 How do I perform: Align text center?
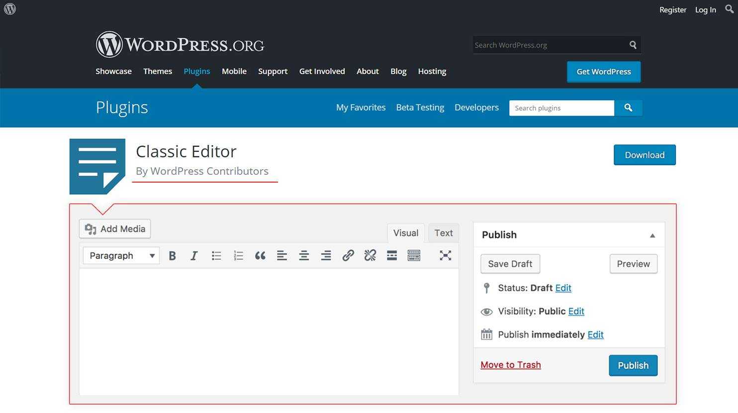(x=304, y=256)
